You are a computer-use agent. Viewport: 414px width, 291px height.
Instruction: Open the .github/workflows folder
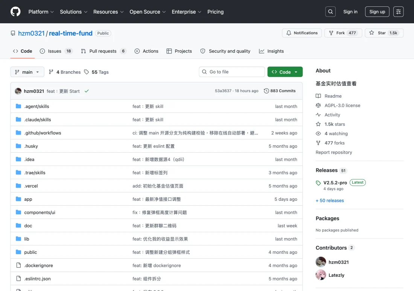pos(43,133)
